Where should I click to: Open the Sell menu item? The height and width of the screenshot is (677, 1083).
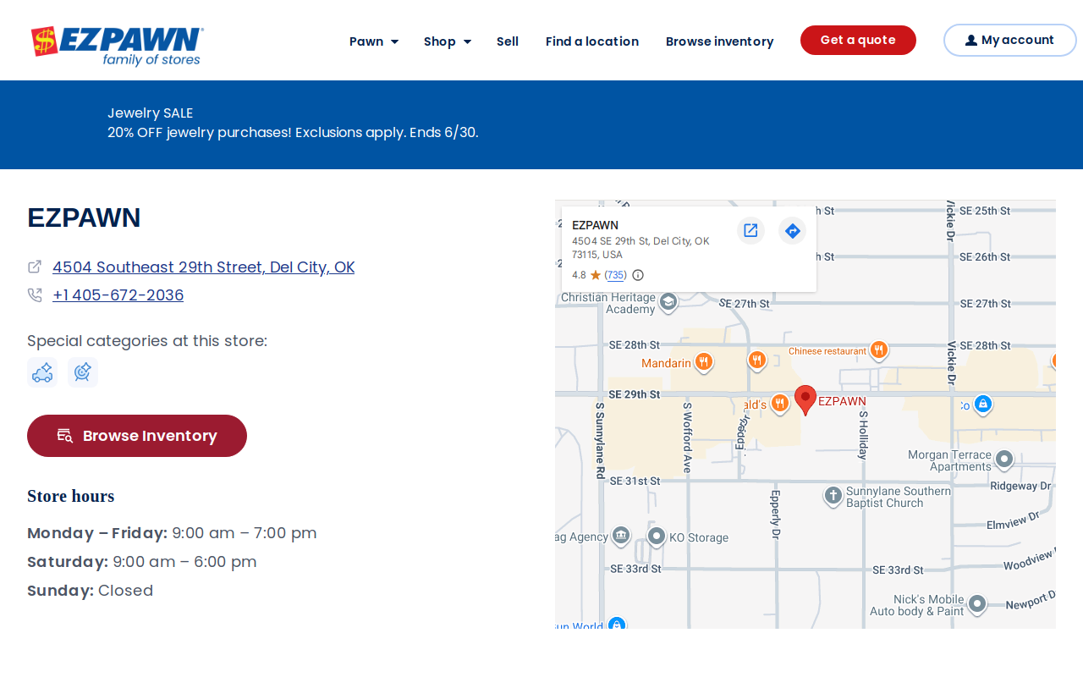[x=508, y=41]
